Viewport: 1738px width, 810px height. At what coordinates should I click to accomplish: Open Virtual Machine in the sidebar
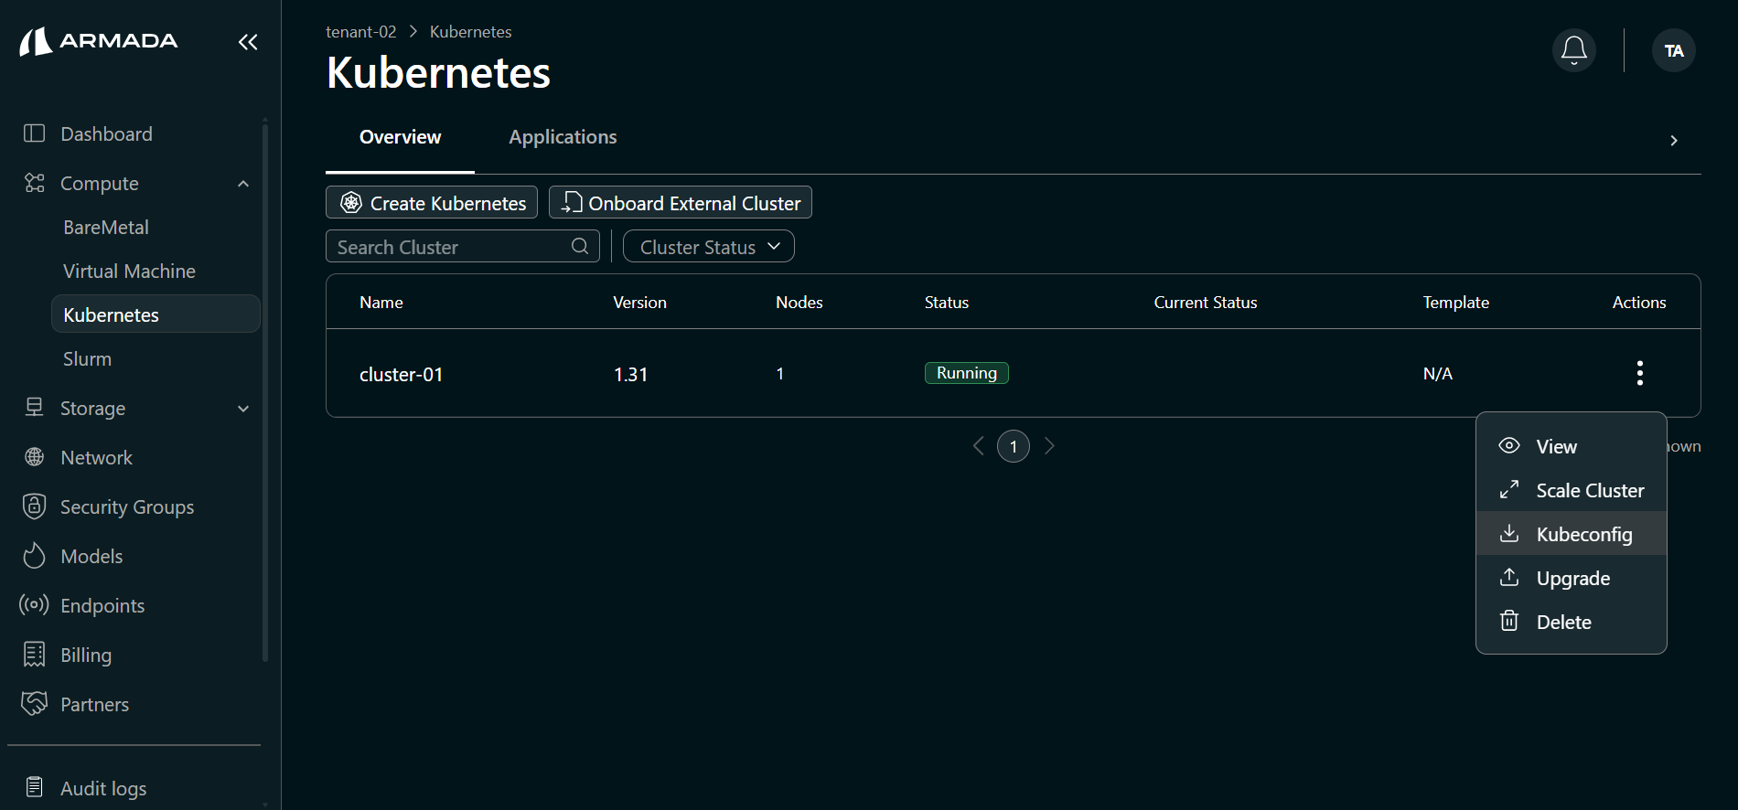click(129, 271)
